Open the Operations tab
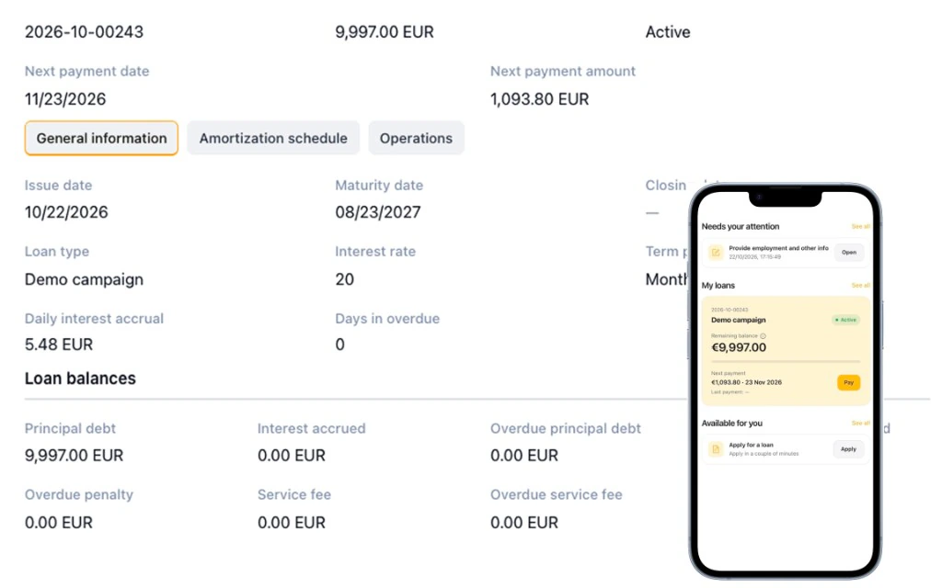 tap(417, 138)
